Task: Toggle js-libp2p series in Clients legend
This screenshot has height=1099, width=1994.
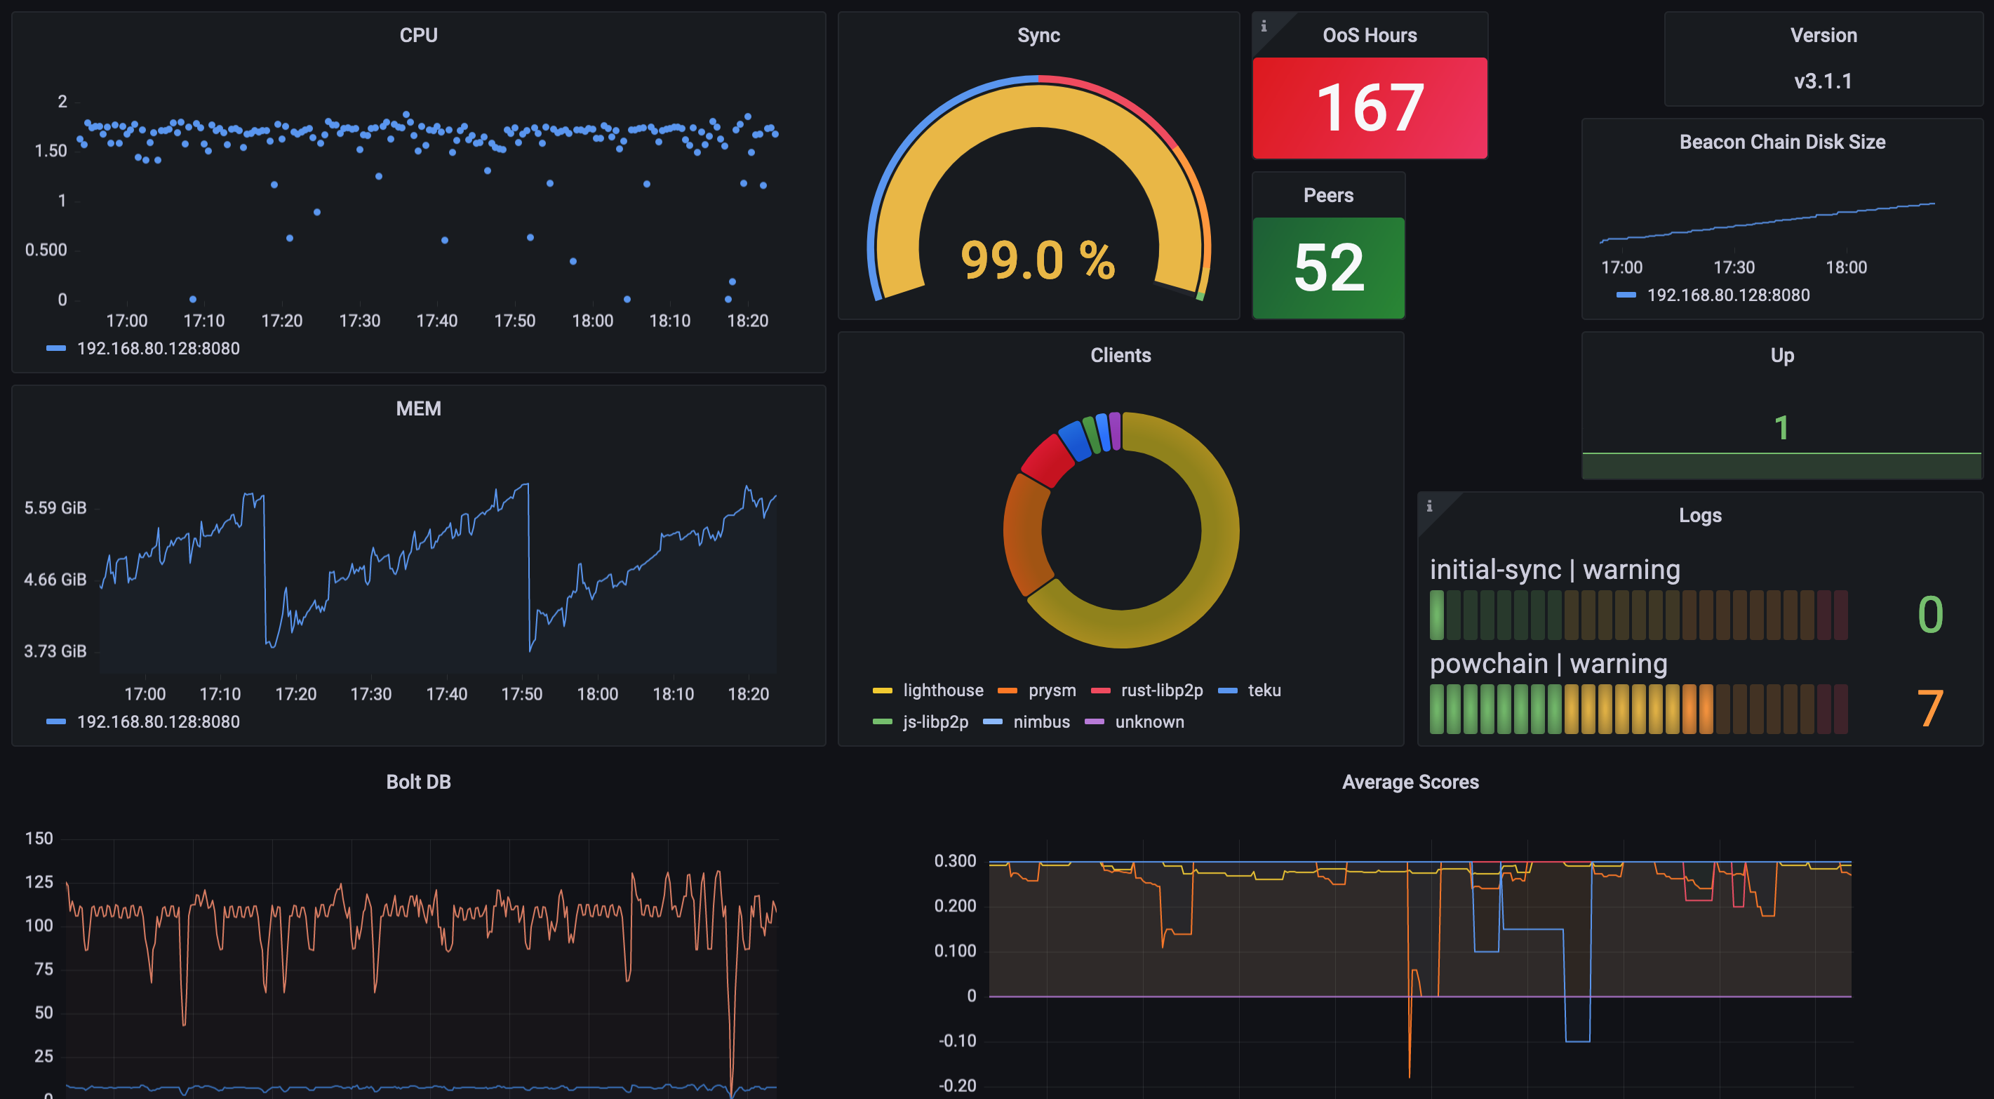Action: coord(935,722)
